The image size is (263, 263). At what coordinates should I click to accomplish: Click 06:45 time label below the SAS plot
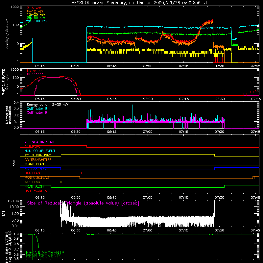coord(112,230)
